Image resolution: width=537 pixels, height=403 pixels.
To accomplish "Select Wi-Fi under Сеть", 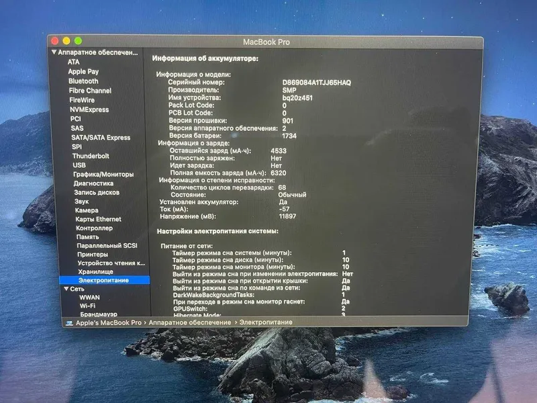I will pyautogui.click(x=88, y=306).
